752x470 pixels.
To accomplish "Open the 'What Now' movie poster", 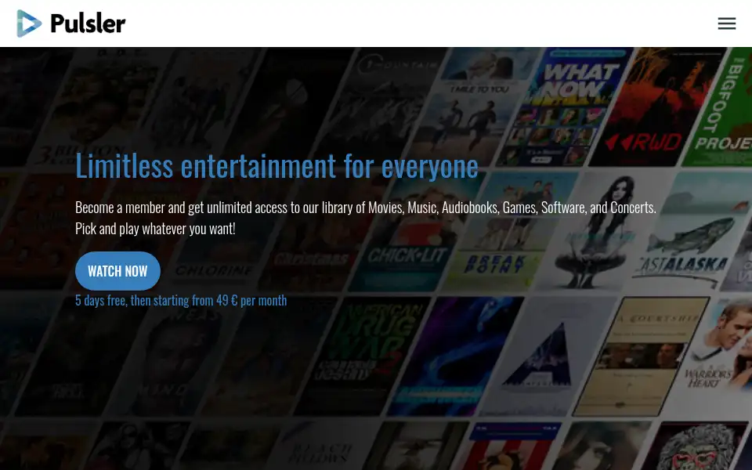I will (x=563, y=107).
